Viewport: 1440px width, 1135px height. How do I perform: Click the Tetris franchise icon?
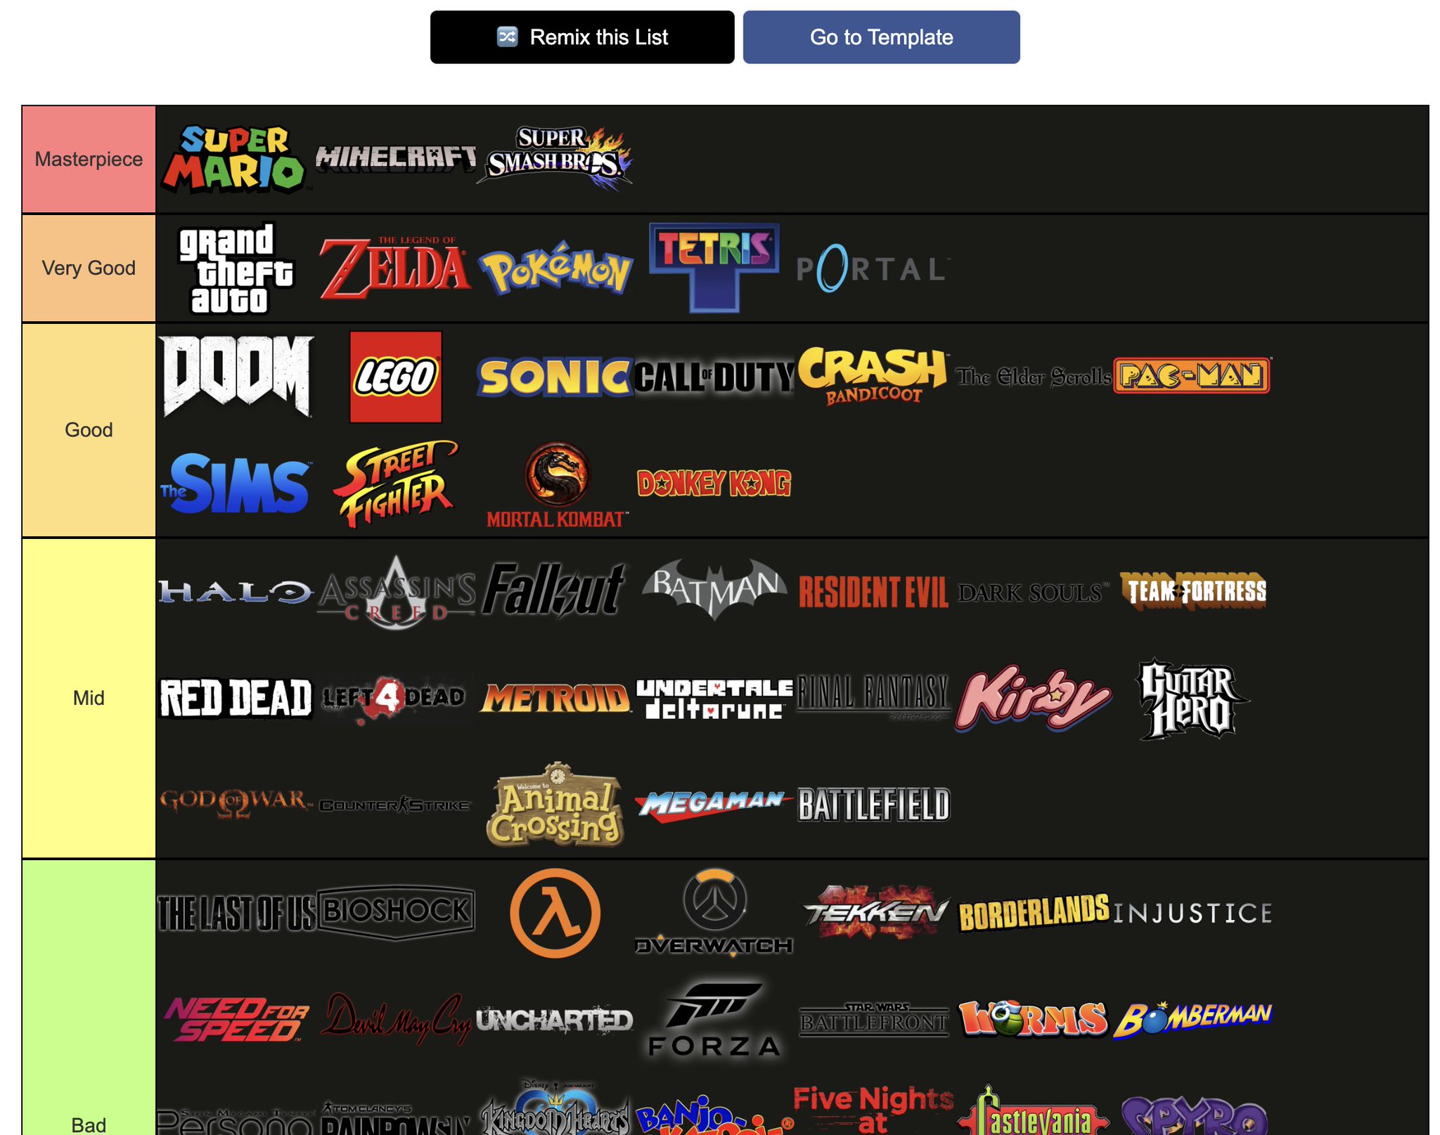coord(712,267)
